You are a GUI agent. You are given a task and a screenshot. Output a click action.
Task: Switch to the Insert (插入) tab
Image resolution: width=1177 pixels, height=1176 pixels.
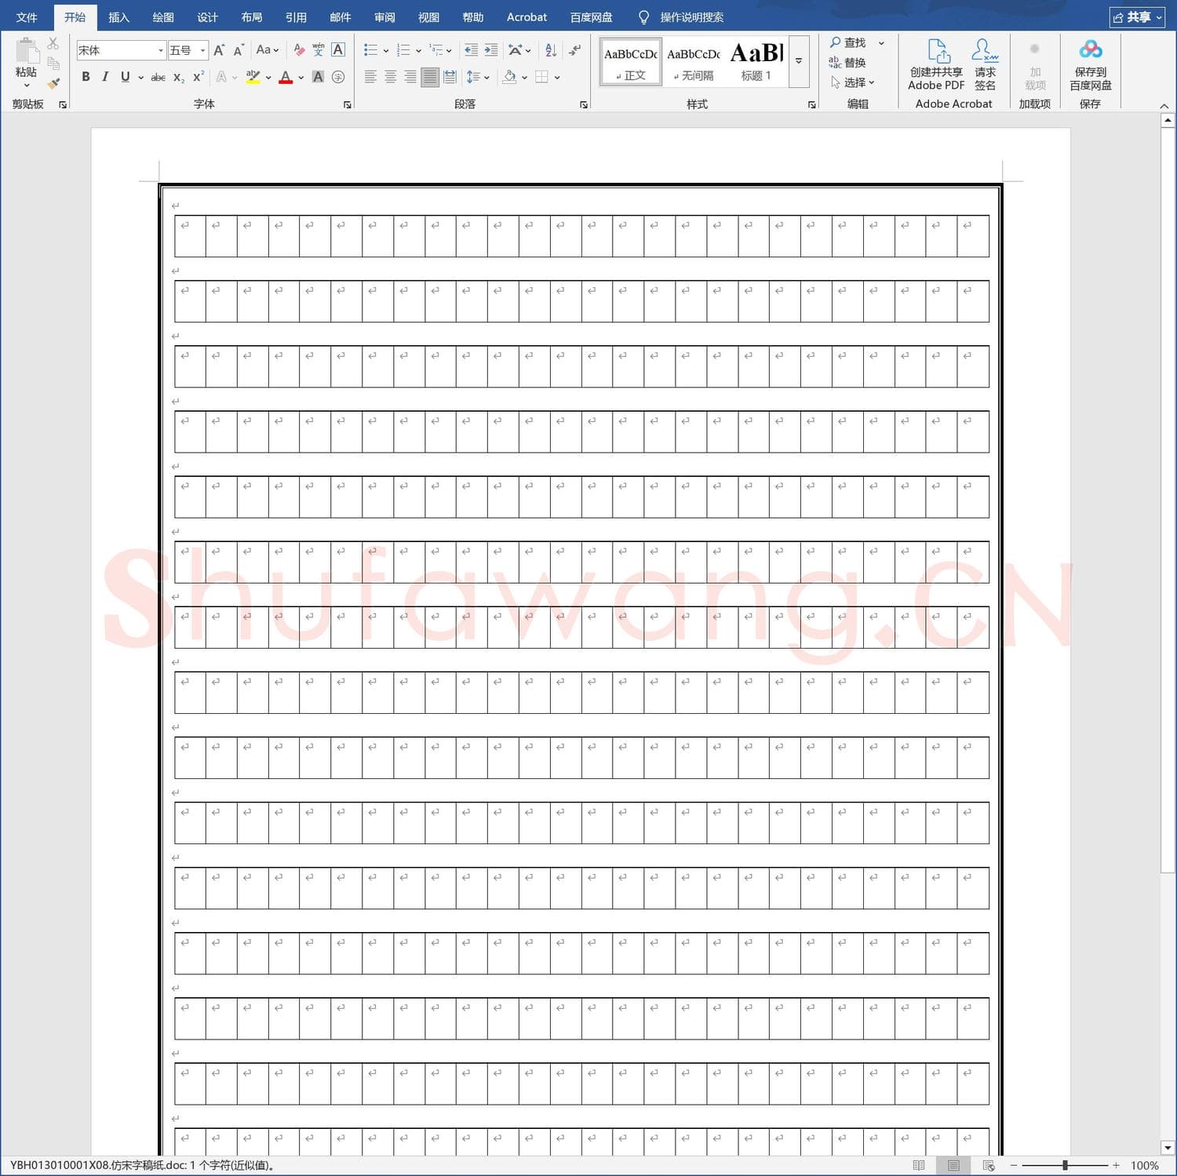tap(118, 17)
